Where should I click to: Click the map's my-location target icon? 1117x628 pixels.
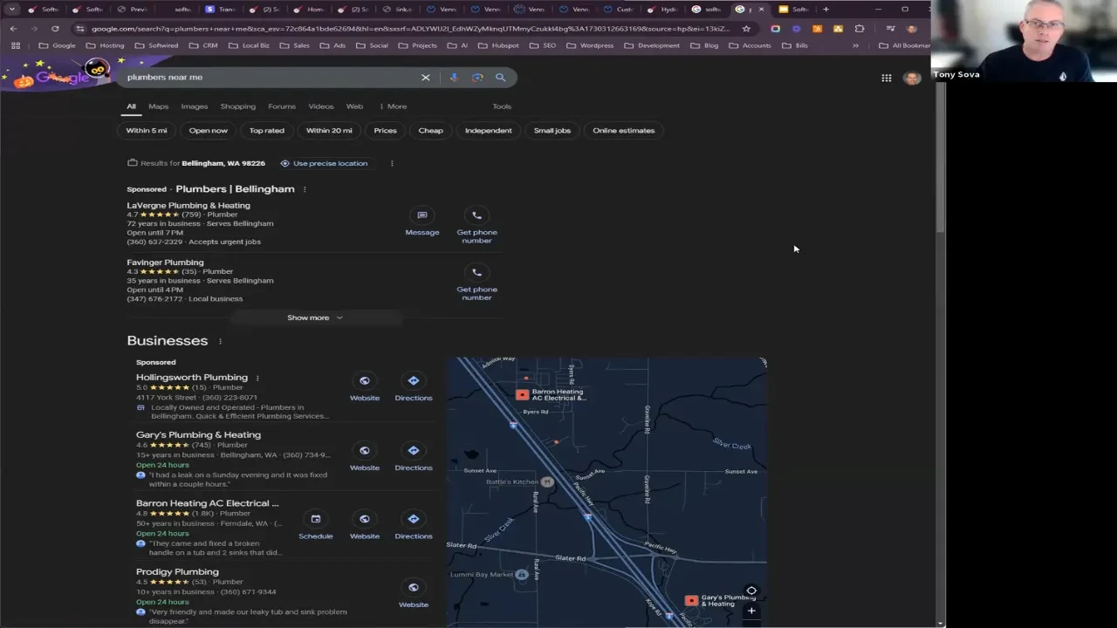point(751,590)
